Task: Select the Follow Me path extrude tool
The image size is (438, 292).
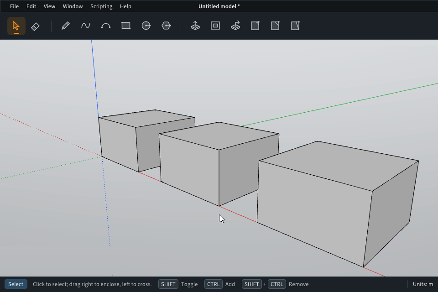Action: [235, 26]
